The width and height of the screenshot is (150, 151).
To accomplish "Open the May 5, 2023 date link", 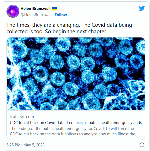I will pyautogui.click(x=34, y=145).
